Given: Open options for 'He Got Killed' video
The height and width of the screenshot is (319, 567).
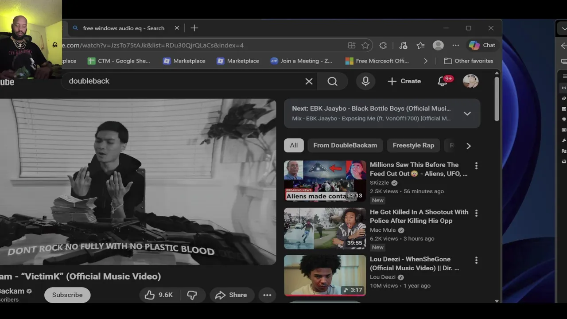Looking at the screenshot, I should 476,213.
